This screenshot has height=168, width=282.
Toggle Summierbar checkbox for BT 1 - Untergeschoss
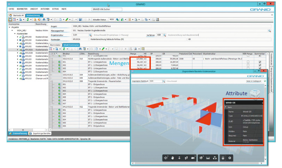point(260,62)
